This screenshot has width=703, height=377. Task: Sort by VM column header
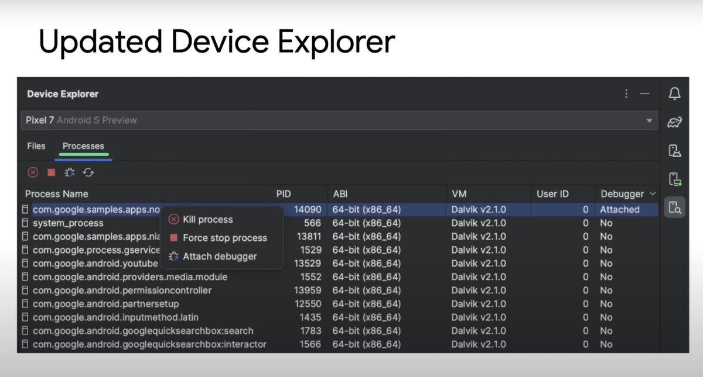coord(459,193)
